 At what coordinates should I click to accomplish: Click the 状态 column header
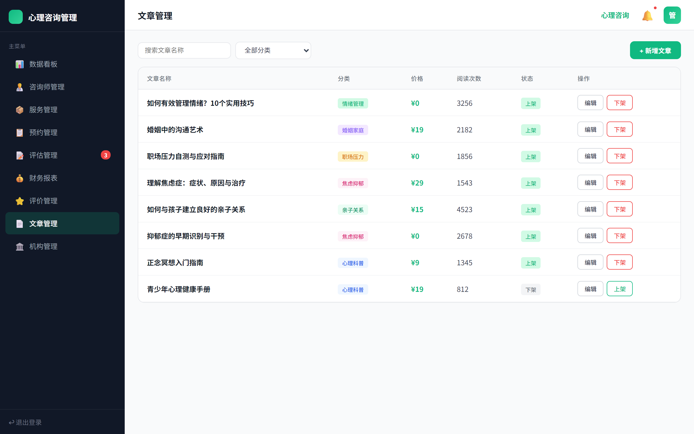pyautogui.click(x=527, y=78)
